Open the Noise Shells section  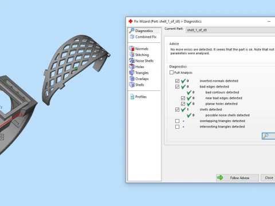(142, 61)
